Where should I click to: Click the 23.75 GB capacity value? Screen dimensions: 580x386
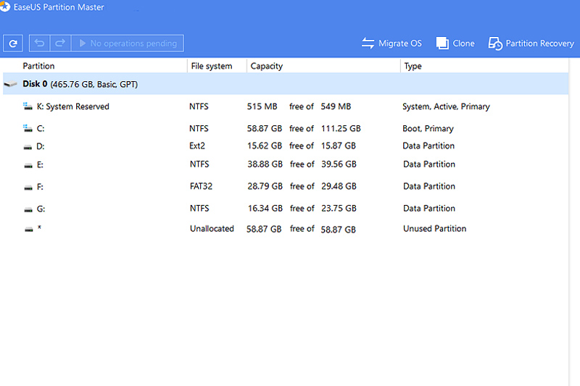339,209
